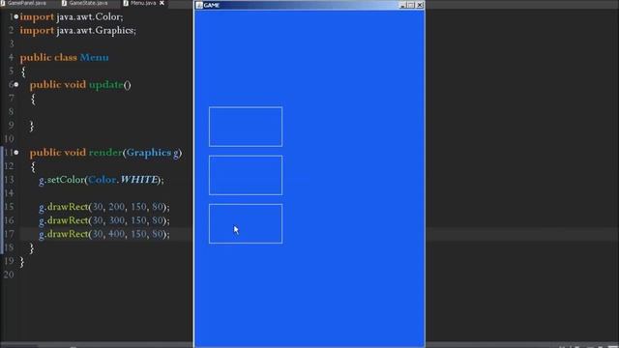Click the 'WHITE' constant in code
Screen dimensions: 619x348
pos(139,180)
